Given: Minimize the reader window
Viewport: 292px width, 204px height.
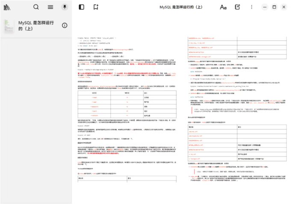Looking at the screenshot, I should 265,7.
